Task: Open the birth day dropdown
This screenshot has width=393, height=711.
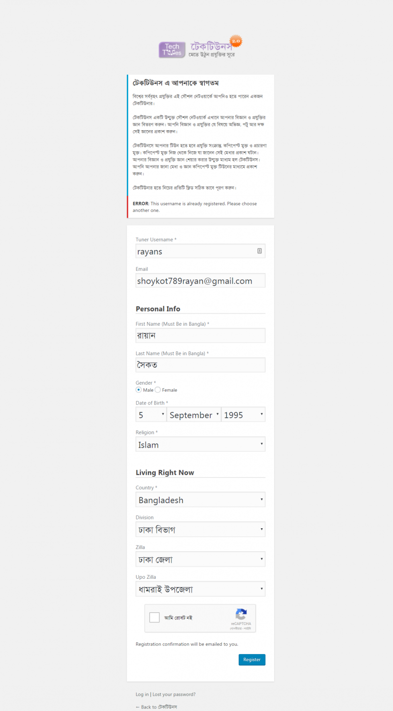Action: [x=151, y=415]
